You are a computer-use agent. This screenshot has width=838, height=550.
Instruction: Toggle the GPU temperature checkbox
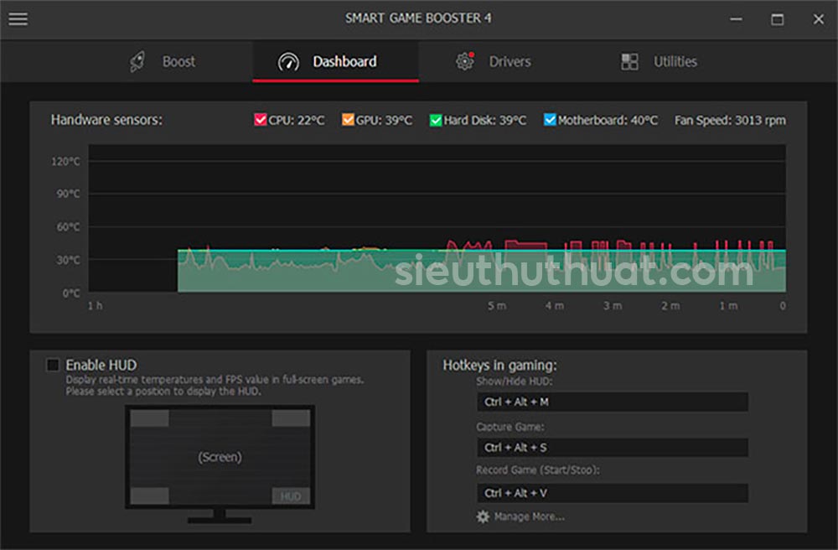348,120
